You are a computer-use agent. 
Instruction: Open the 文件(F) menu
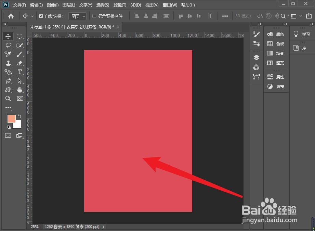[x=19, y=5]
